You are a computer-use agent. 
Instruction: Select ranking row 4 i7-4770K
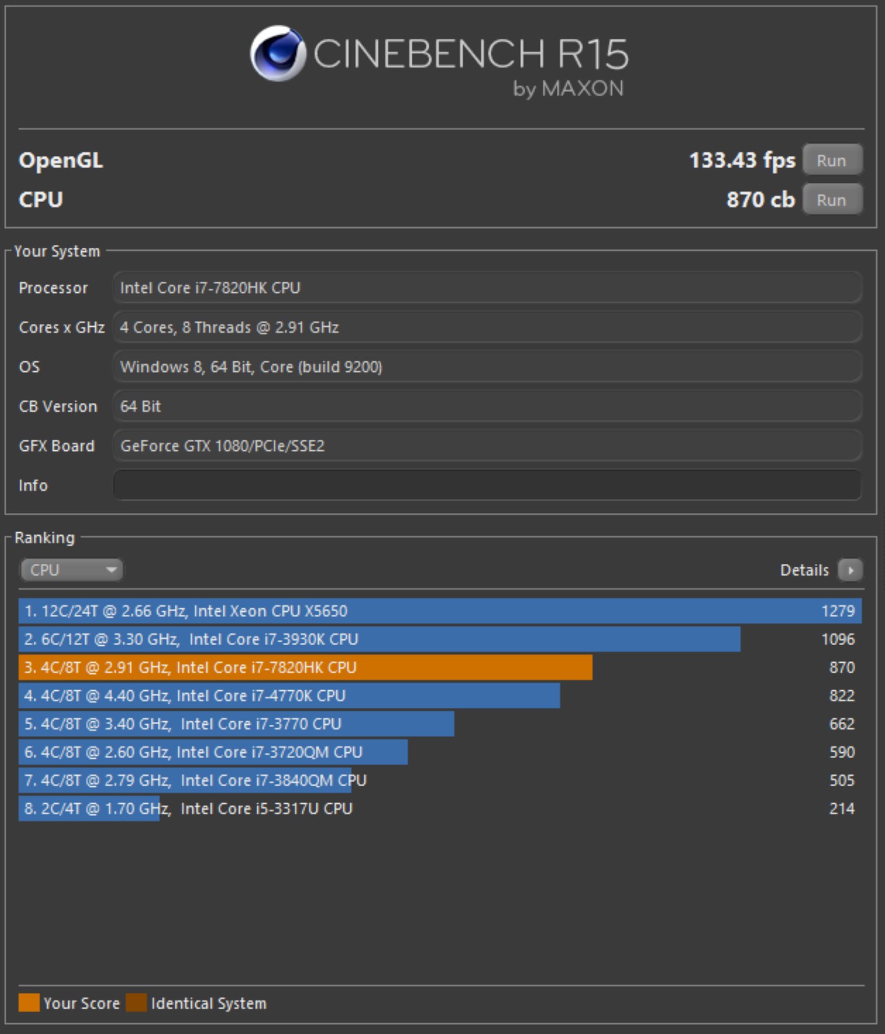440,696
